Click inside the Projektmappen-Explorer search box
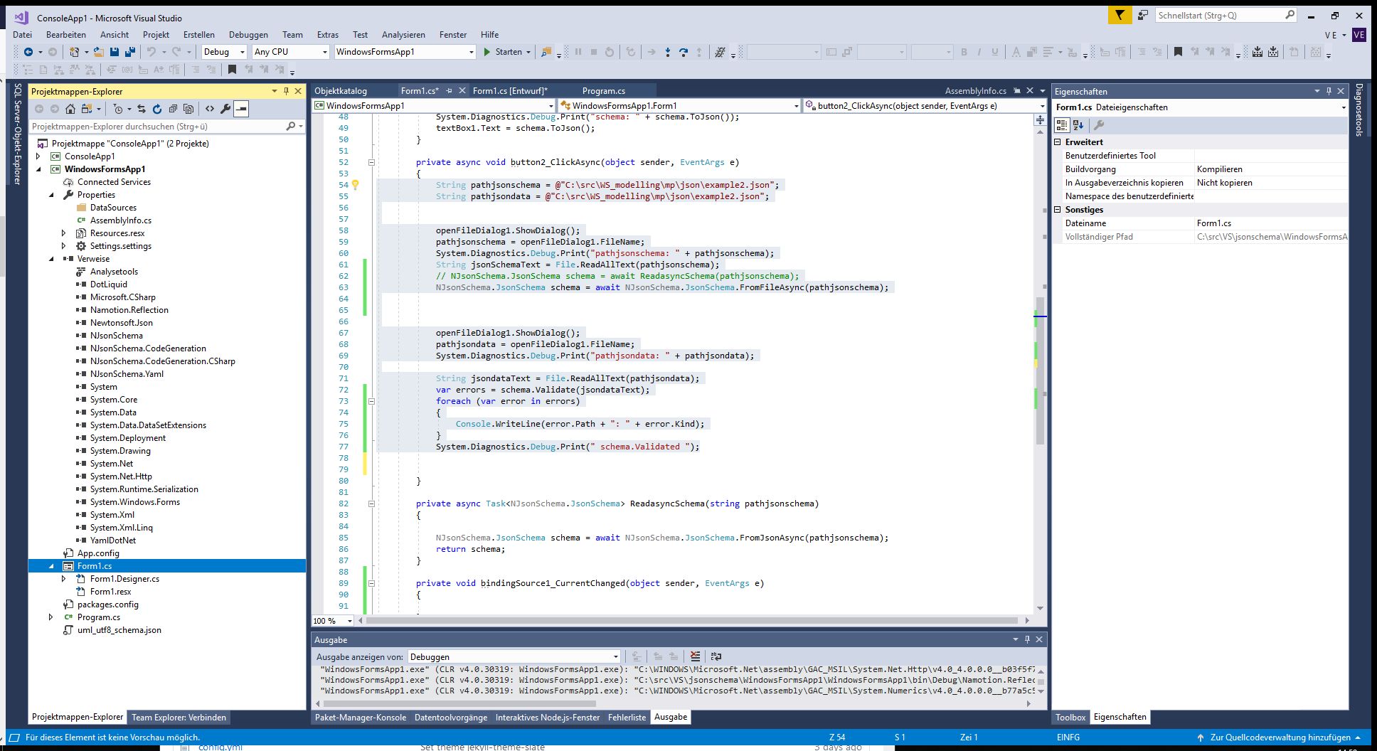 (142, 126)
